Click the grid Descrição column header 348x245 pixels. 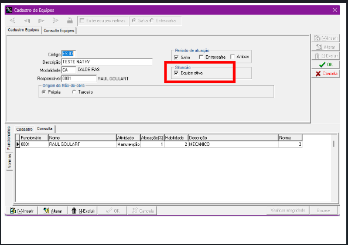[x=233, y=138]
